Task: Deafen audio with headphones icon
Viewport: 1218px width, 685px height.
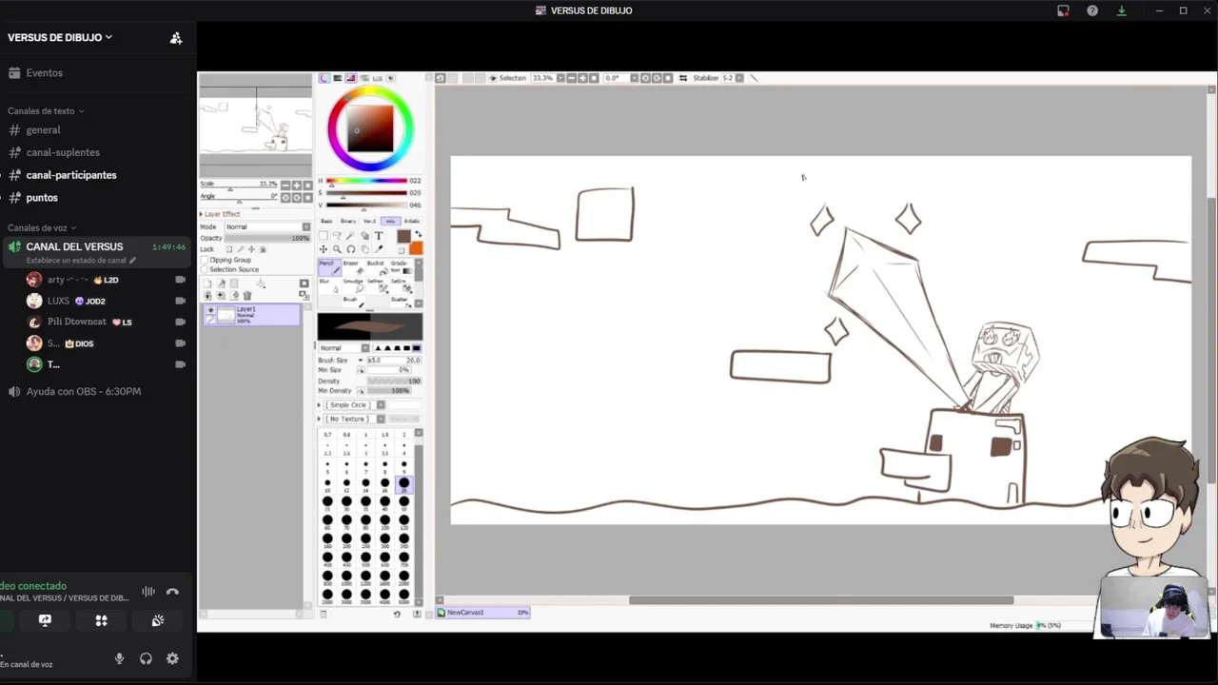Action: (x=146, y=658)
